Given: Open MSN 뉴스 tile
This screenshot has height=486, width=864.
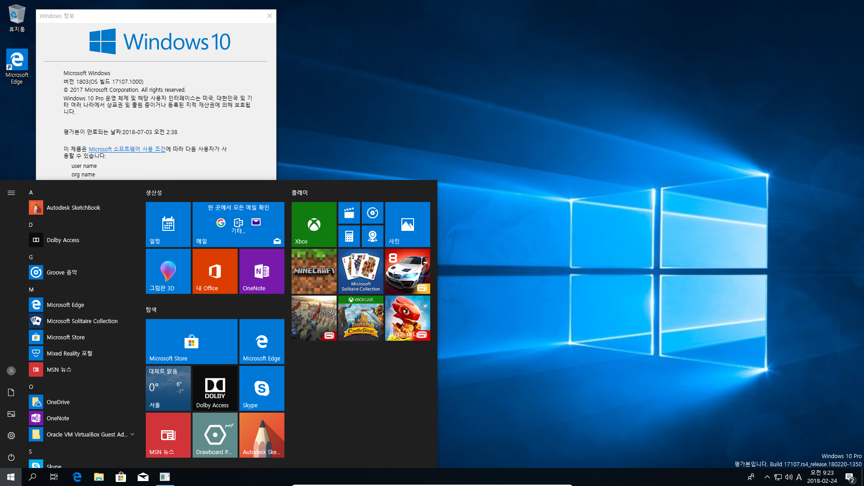Looking at the screenshot, I should coord(168,435).
